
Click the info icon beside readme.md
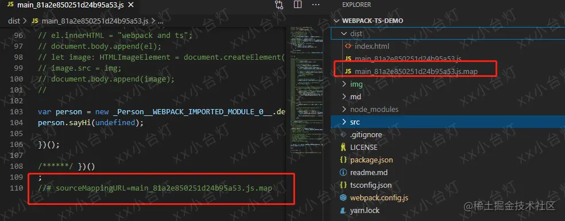[x=343, y=172]
